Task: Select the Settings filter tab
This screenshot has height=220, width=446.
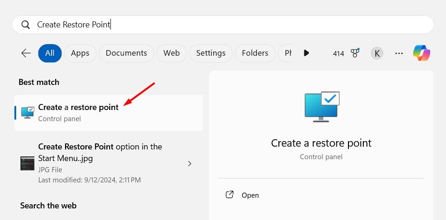Action: [x=210, y=53]
